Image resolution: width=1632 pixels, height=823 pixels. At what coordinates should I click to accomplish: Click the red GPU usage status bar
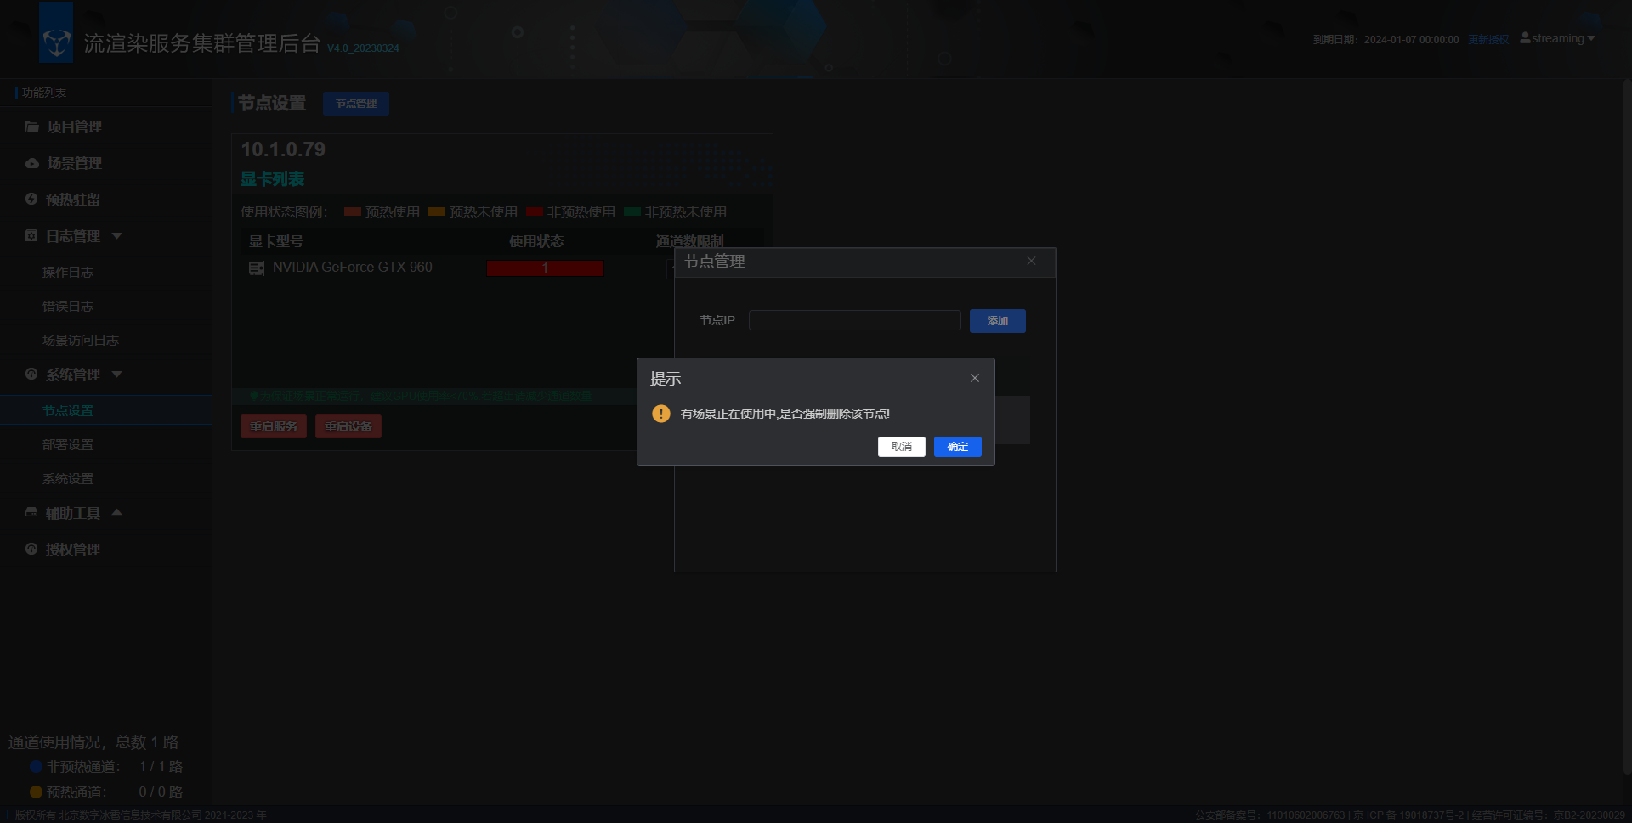coord(545,268)
